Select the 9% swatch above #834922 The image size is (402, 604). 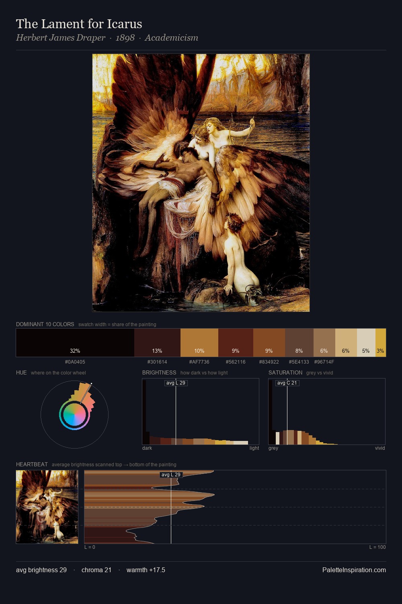[x=269, y=343]
